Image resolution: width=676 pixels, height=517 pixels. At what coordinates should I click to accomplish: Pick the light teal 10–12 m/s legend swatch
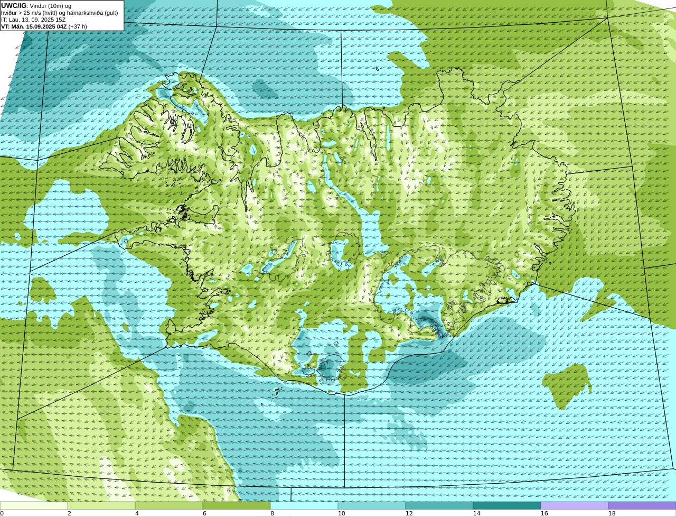372,505
